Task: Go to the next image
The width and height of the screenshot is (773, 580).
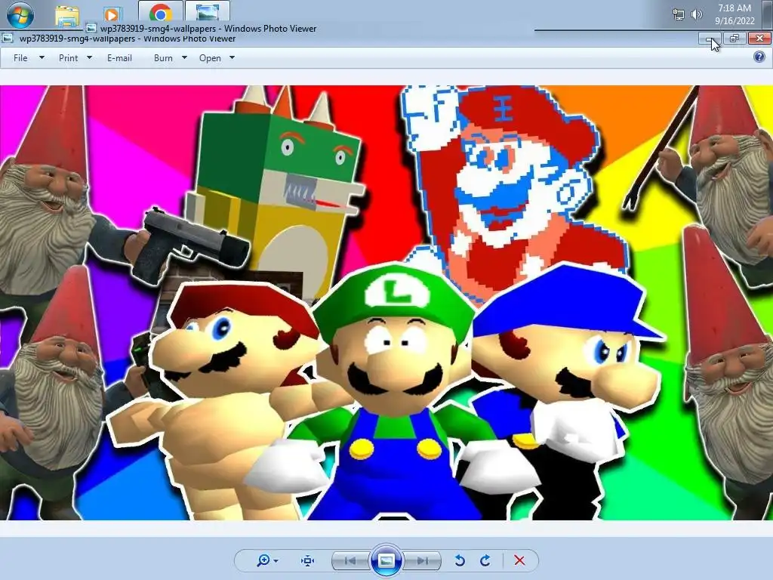Action: tap(422, 561)
